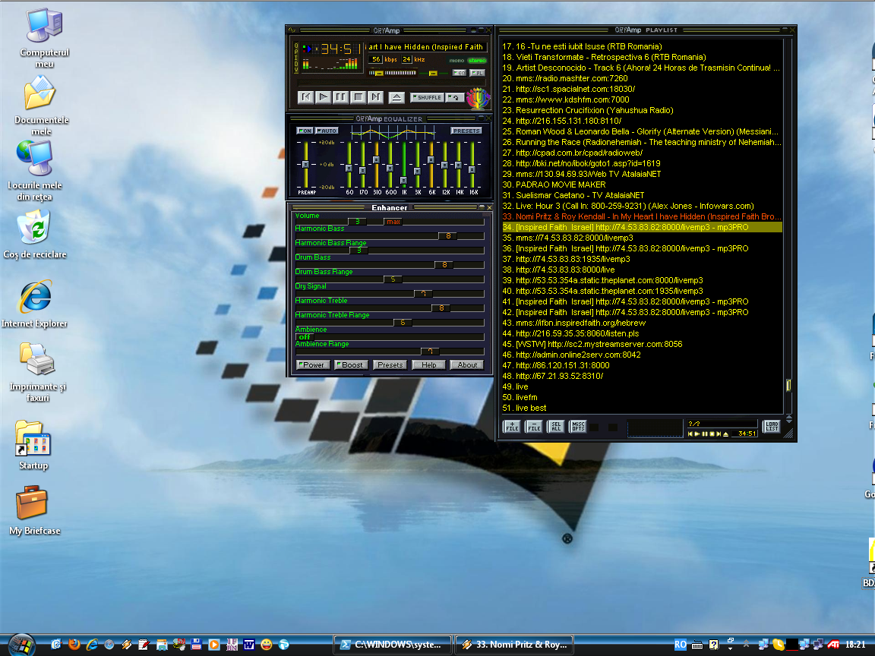Open the SEL ALL selection menu
This screenshot has height=656, width=875.
556,427
